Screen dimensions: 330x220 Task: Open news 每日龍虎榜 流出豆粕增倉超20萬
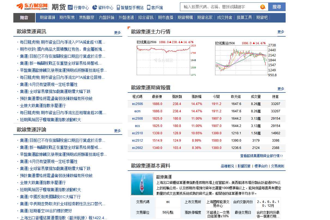[x=63, y=113]
